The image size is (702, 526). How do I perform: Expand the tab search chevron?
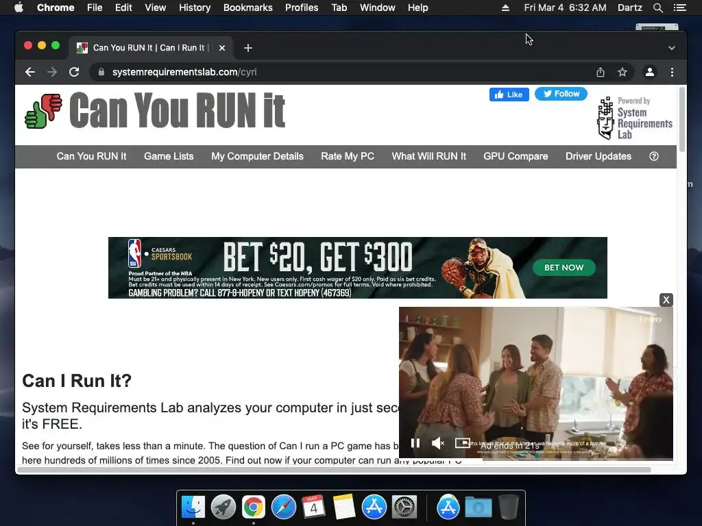pyautogui.click(x=672, y=48)
